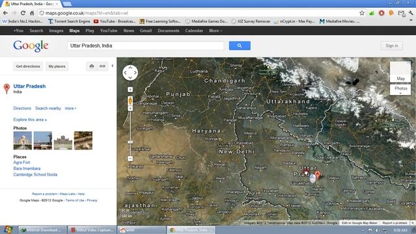Click the Get directions button
Screen dimensions: 416x234
[28, 66]
